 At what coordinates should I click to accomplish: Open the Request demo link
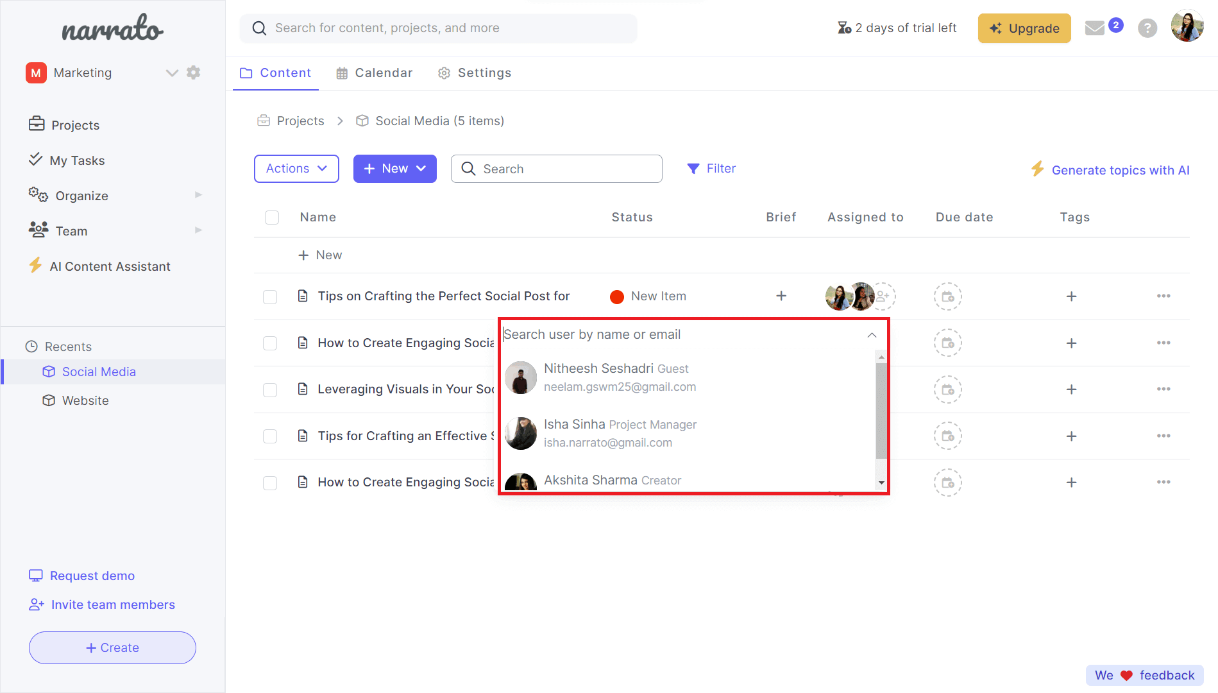(82, 576)
